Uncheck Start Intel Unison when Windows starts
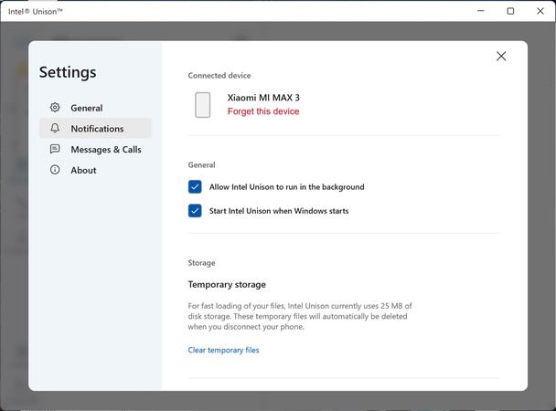Viewport: 556px width, 411px height. pos(195,211)
